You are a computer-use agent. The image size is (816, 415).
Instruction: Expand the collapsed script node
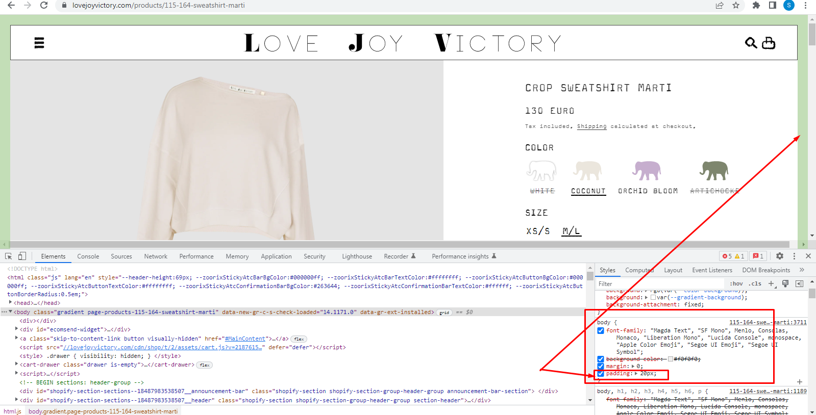tap(17, 374)
